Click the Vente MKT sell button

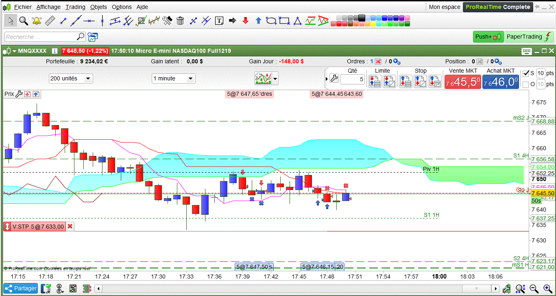tap(462, 82)
